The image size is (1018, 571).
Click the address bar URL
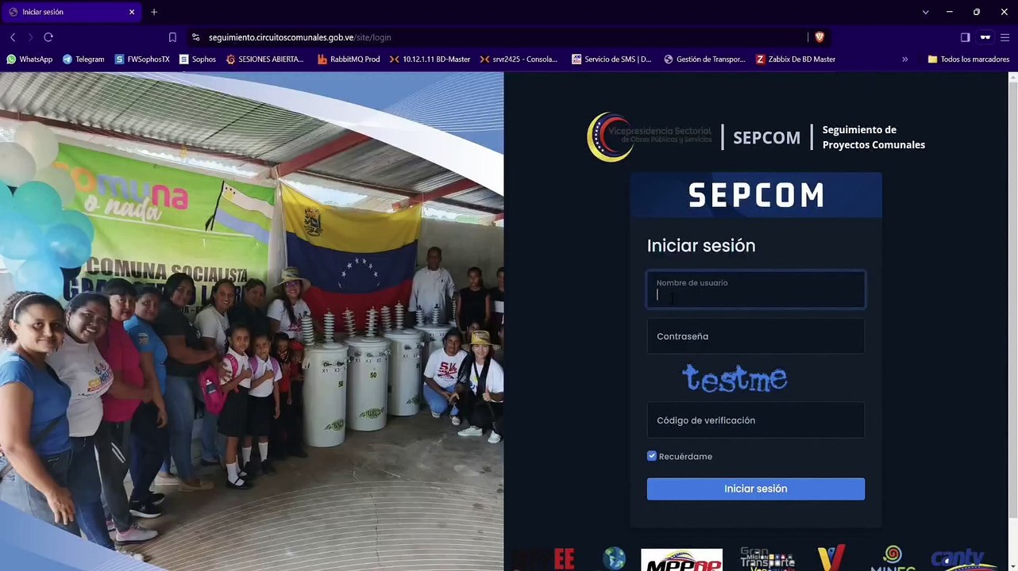[x=300, y=37]
